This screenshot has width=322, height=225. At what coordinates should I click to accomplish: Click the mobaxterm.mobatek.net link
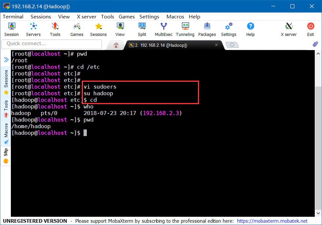click(x=272, y=221)
